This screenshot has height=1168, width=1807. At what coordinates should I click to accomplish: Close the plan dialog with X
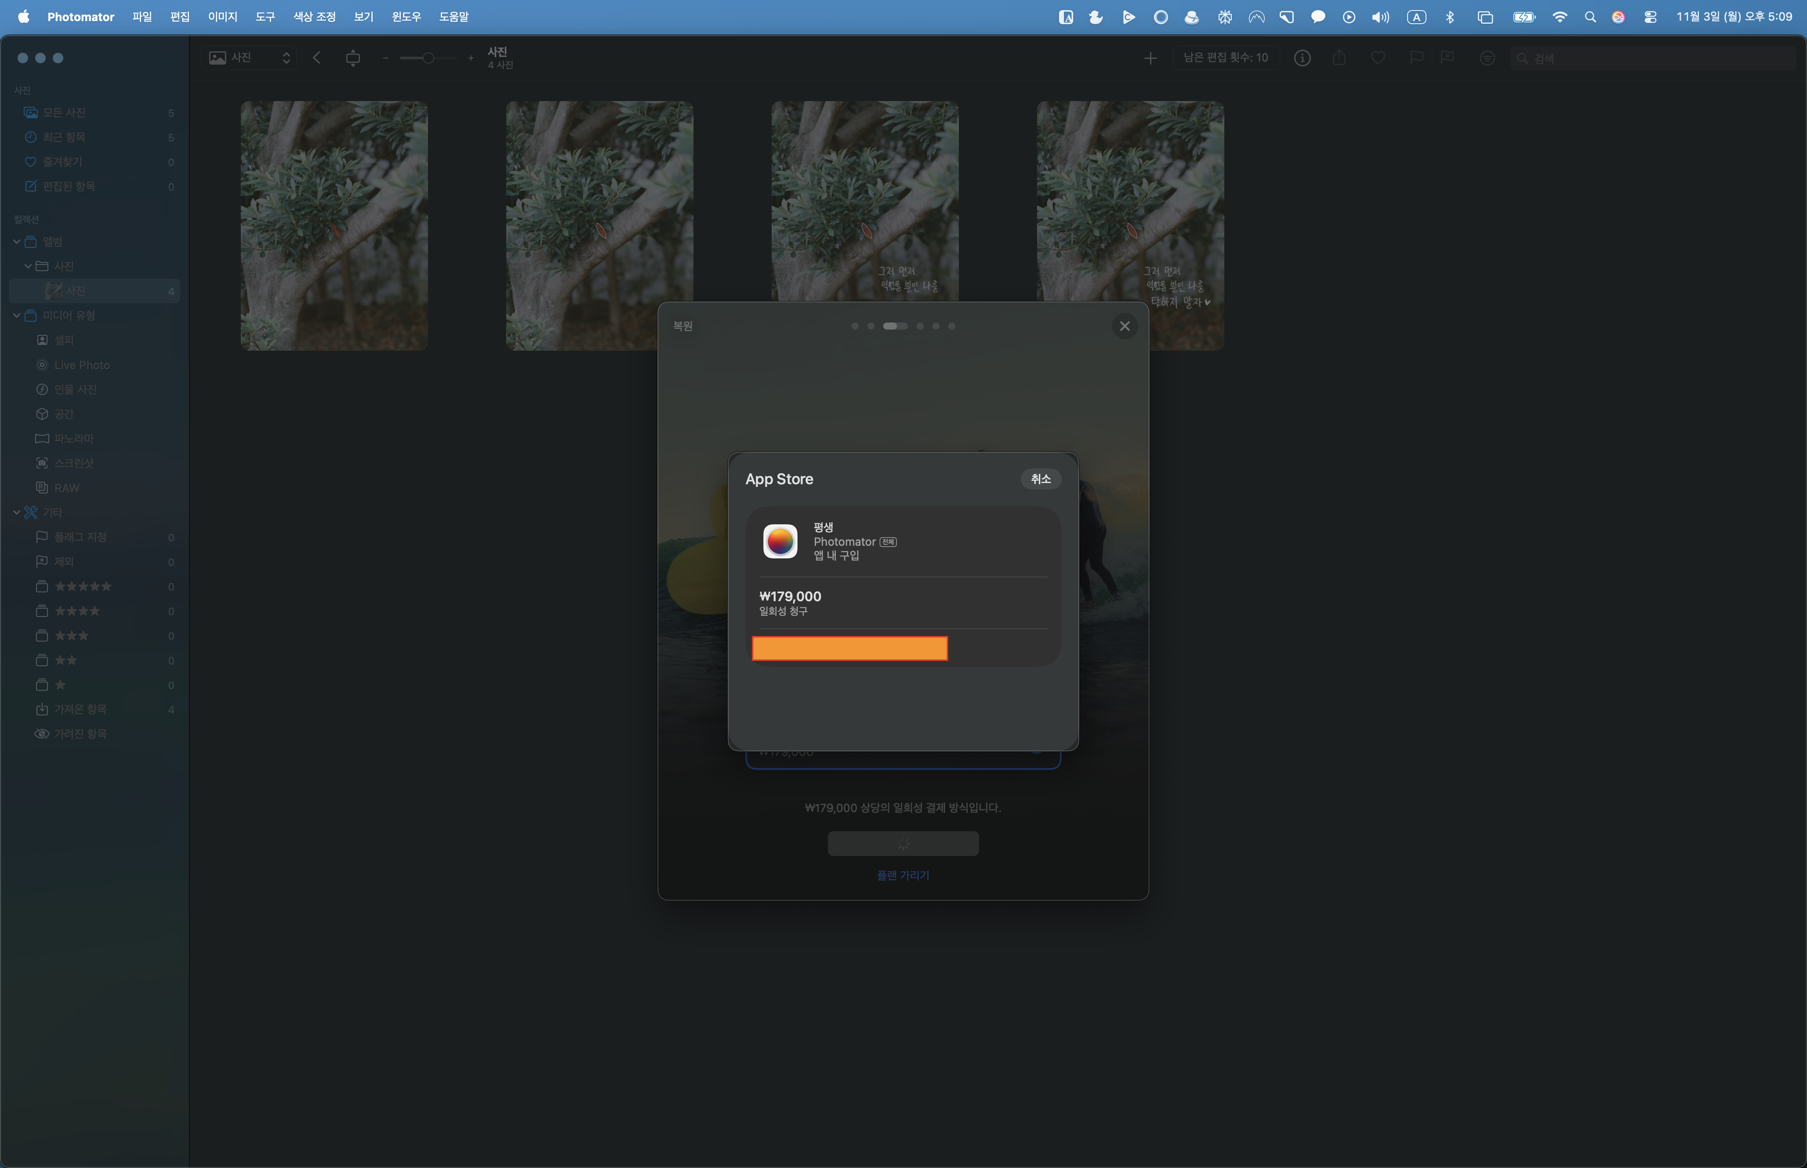[1124, 326]
